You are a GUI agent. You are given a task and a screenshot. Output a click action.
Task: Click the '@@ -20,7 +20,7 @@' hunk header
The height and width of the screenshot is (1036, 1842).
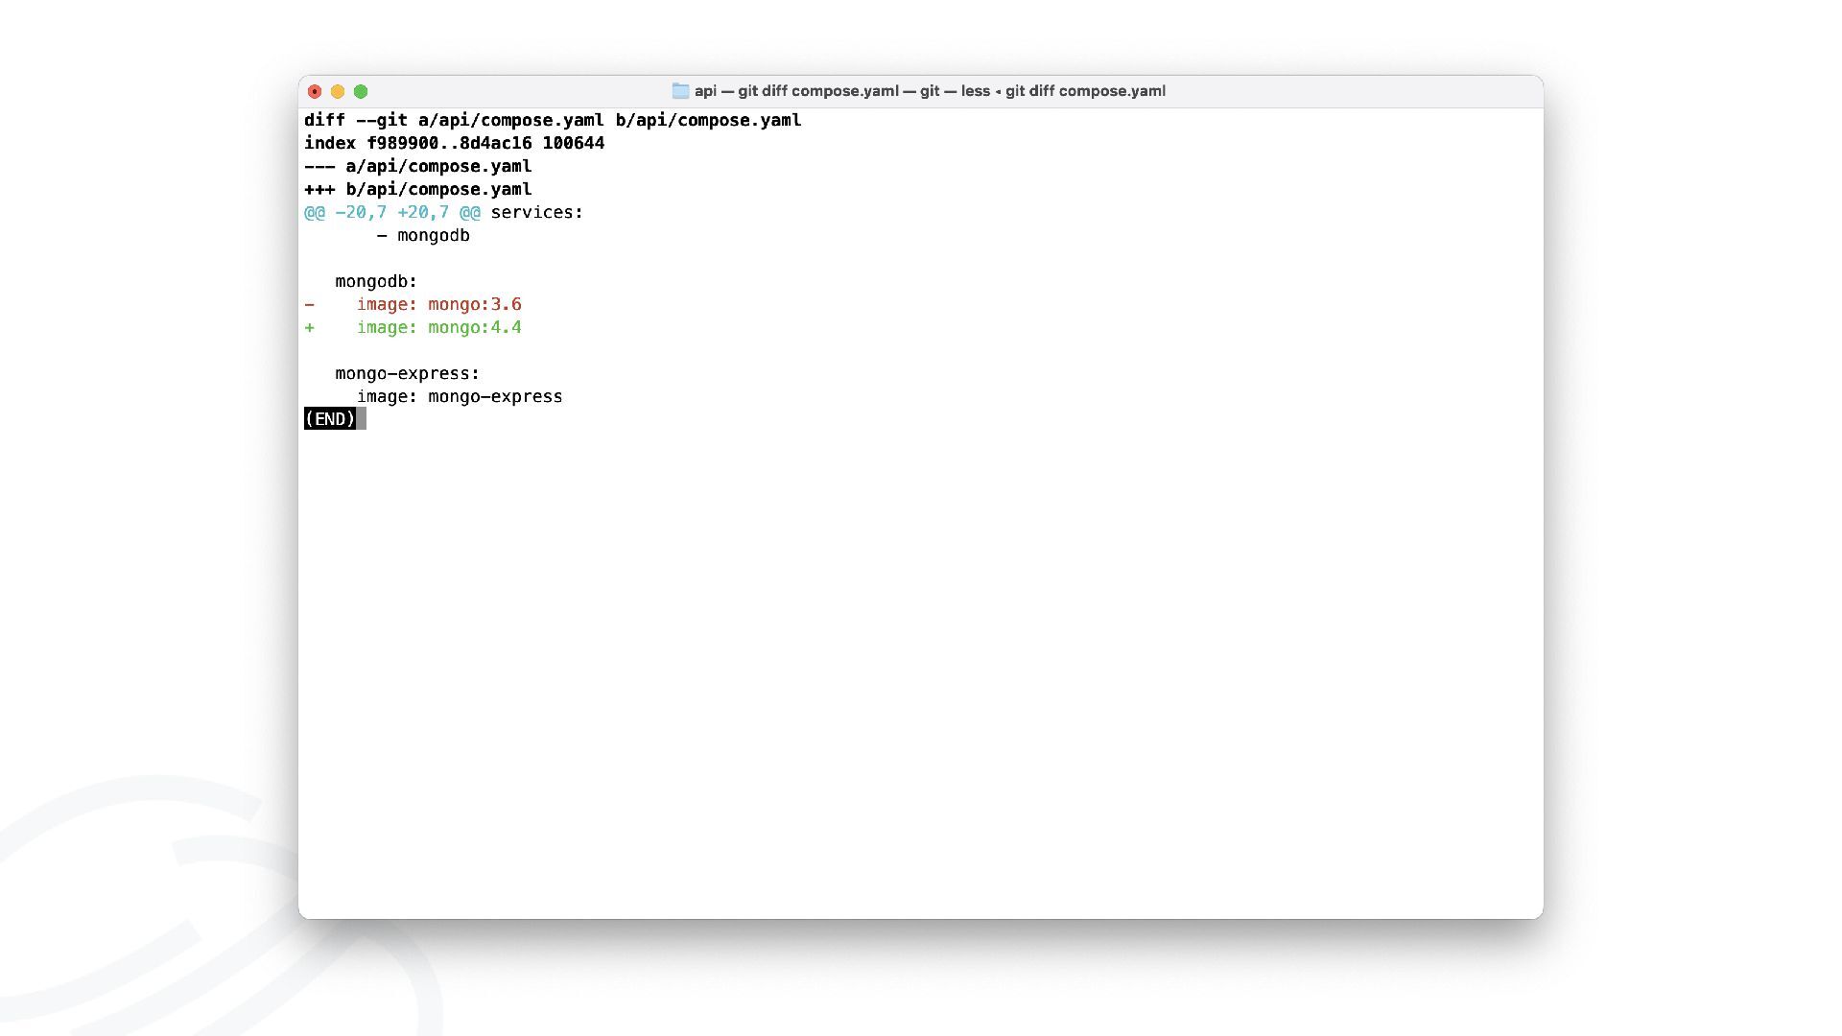click(392, 212)
